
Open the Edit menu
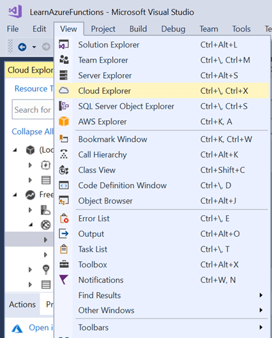tap(39, 29)
